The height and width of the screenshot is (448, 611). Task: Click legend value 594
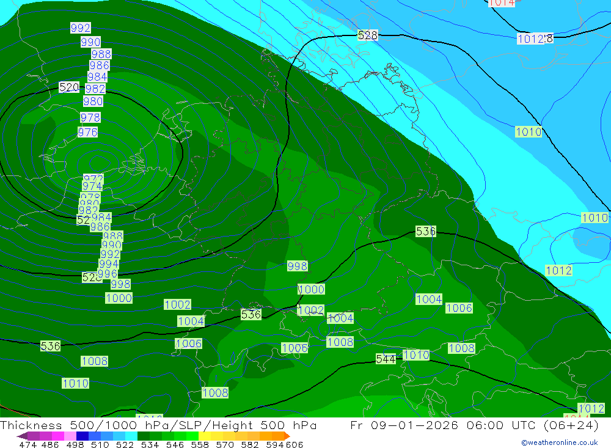(275, 444)
